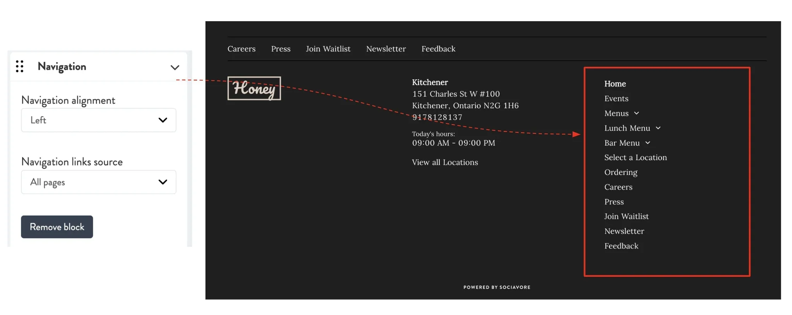Click the Navigation links source label

coord(72,162)
